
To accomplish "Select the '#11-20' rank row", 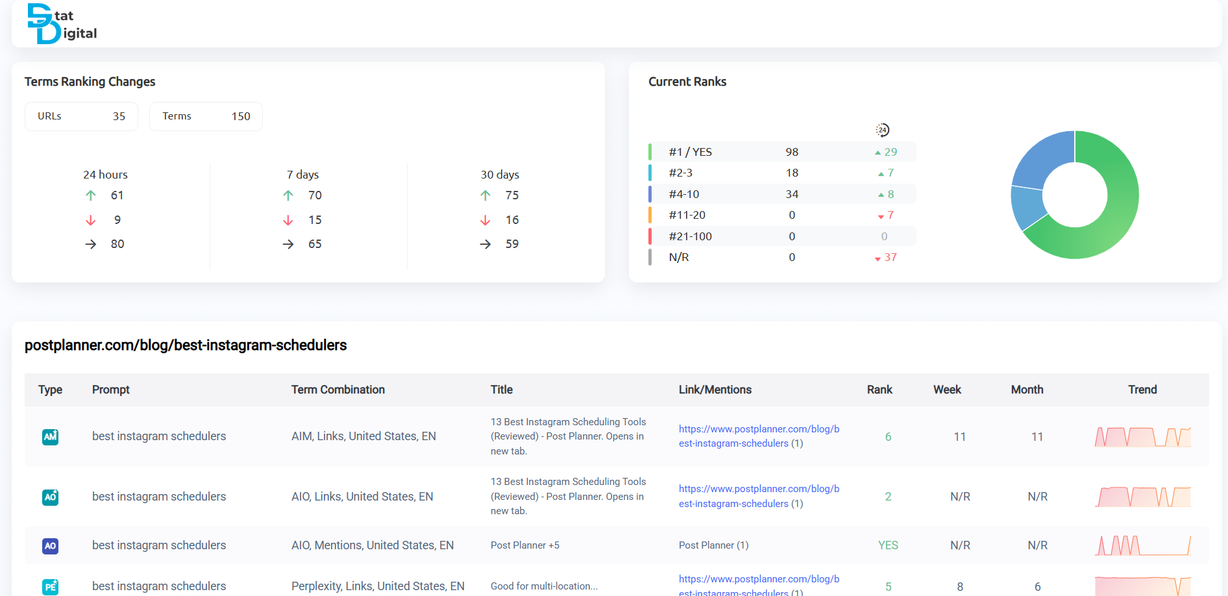I will [782, 215].
